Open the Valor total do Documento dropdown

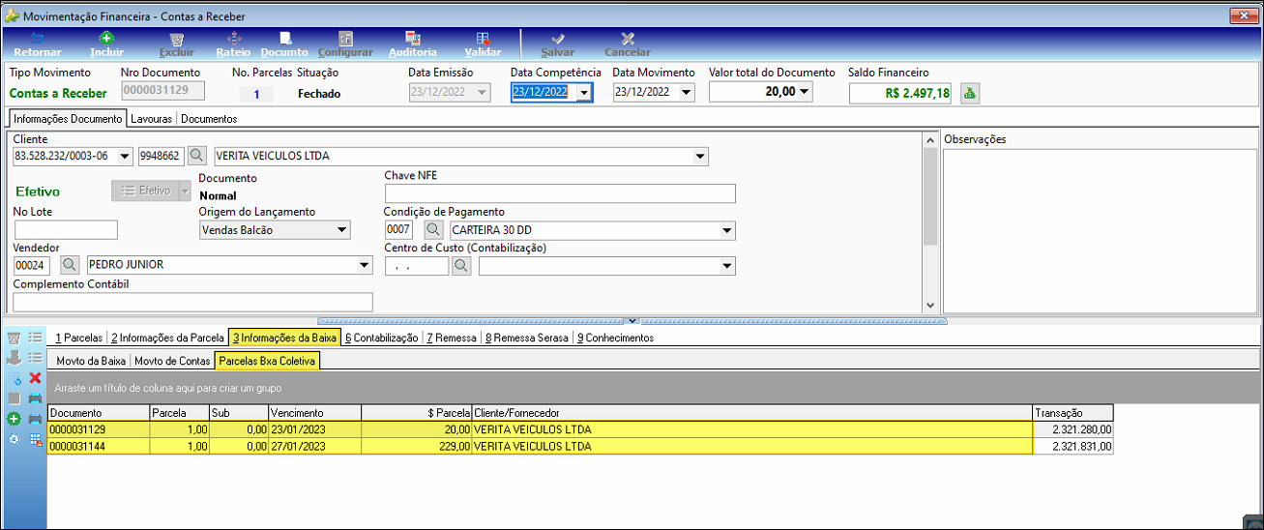[x=805, y=93]
